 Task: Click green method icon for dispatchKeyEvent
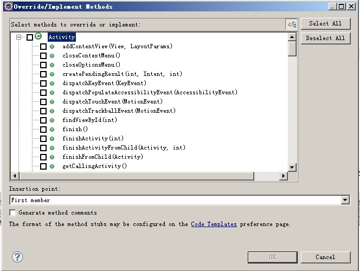52,83
